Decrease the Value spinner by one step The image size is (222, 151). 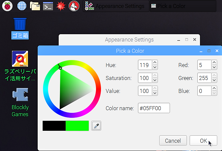155,93
